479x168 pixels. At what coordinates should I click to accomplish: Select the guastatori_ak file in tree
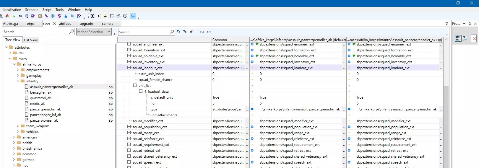click(x=40, y=98)
